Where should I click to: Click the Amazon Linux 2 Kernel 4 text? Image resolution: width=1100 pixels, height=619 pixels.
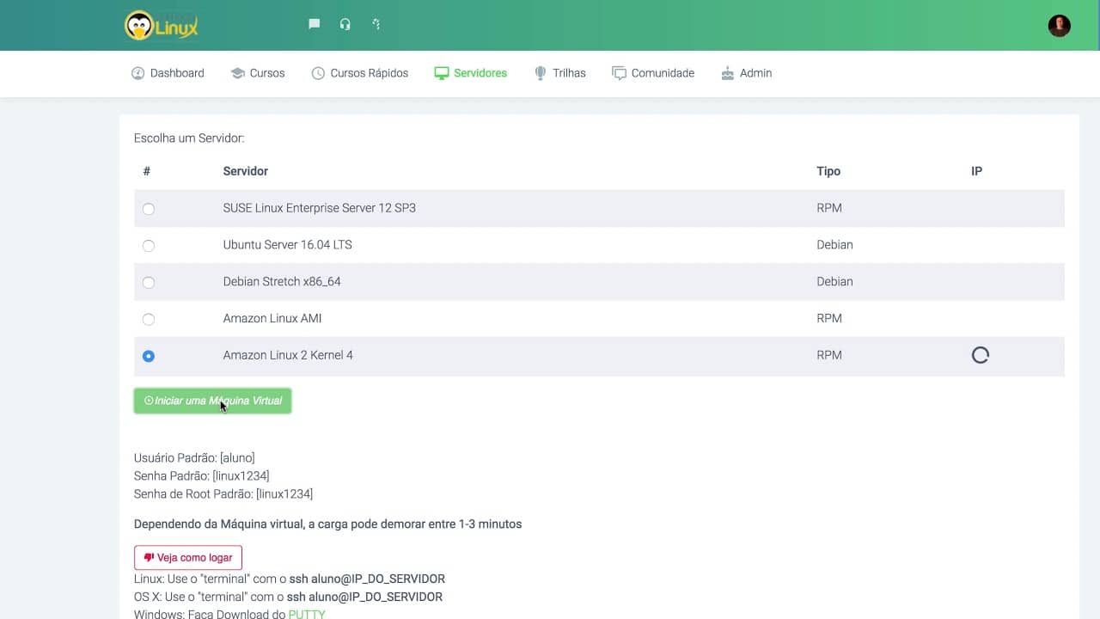point(288,355)
